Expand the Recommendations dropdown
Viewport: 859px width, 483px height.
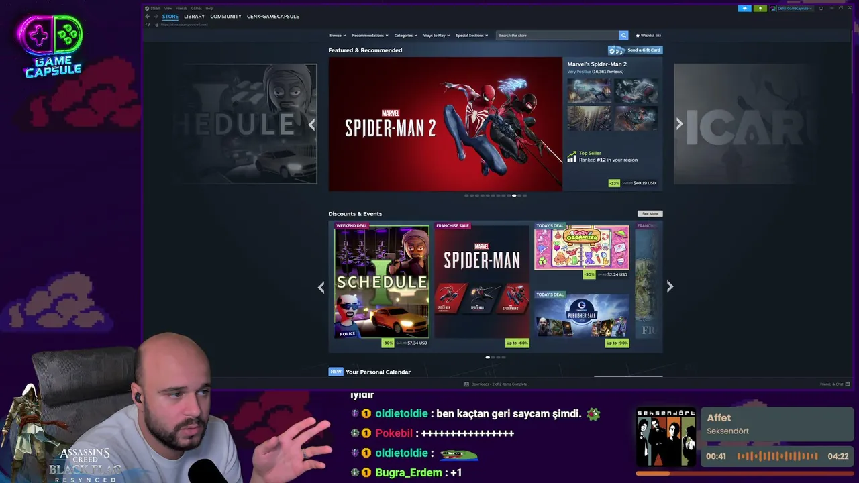(x=370, y=35)
